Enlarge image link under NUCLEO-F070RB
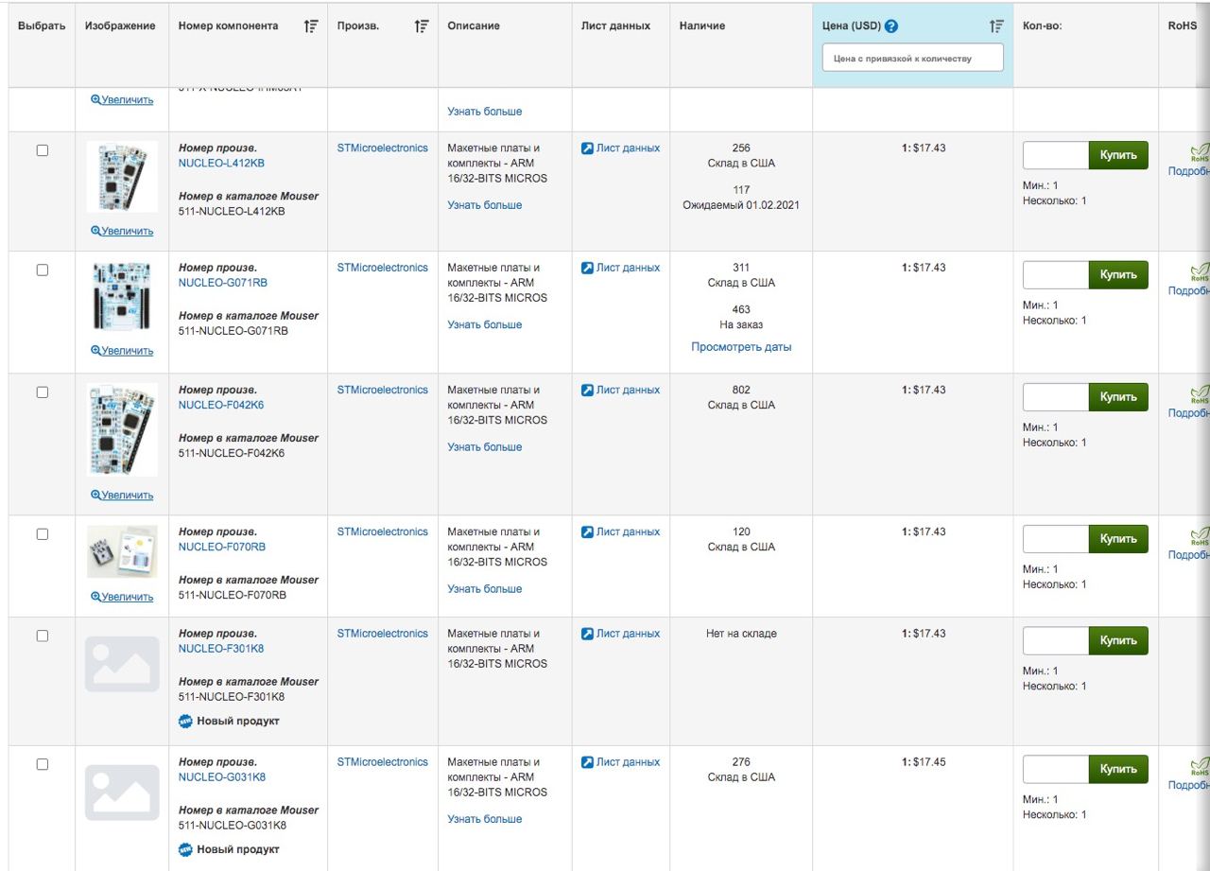Screen dimensions: 1210x871 (122, 597)
